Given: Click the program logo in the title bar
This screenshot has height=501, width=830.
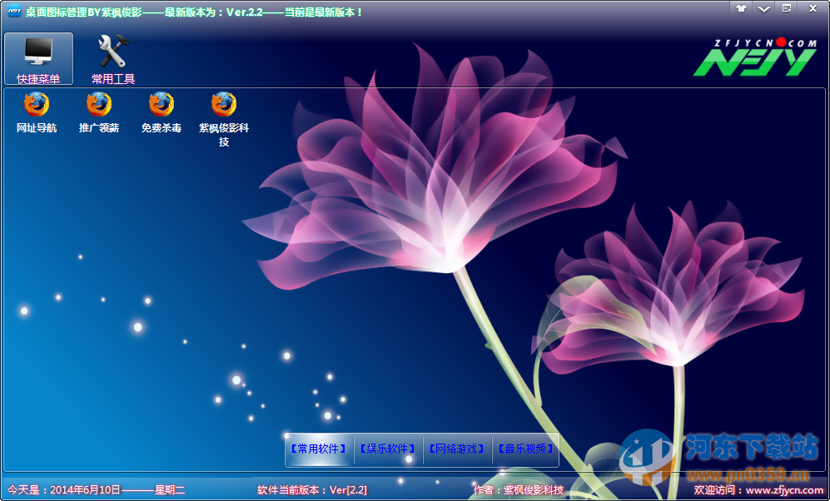Looking at the screenshot, I should [x=13, y=9].
